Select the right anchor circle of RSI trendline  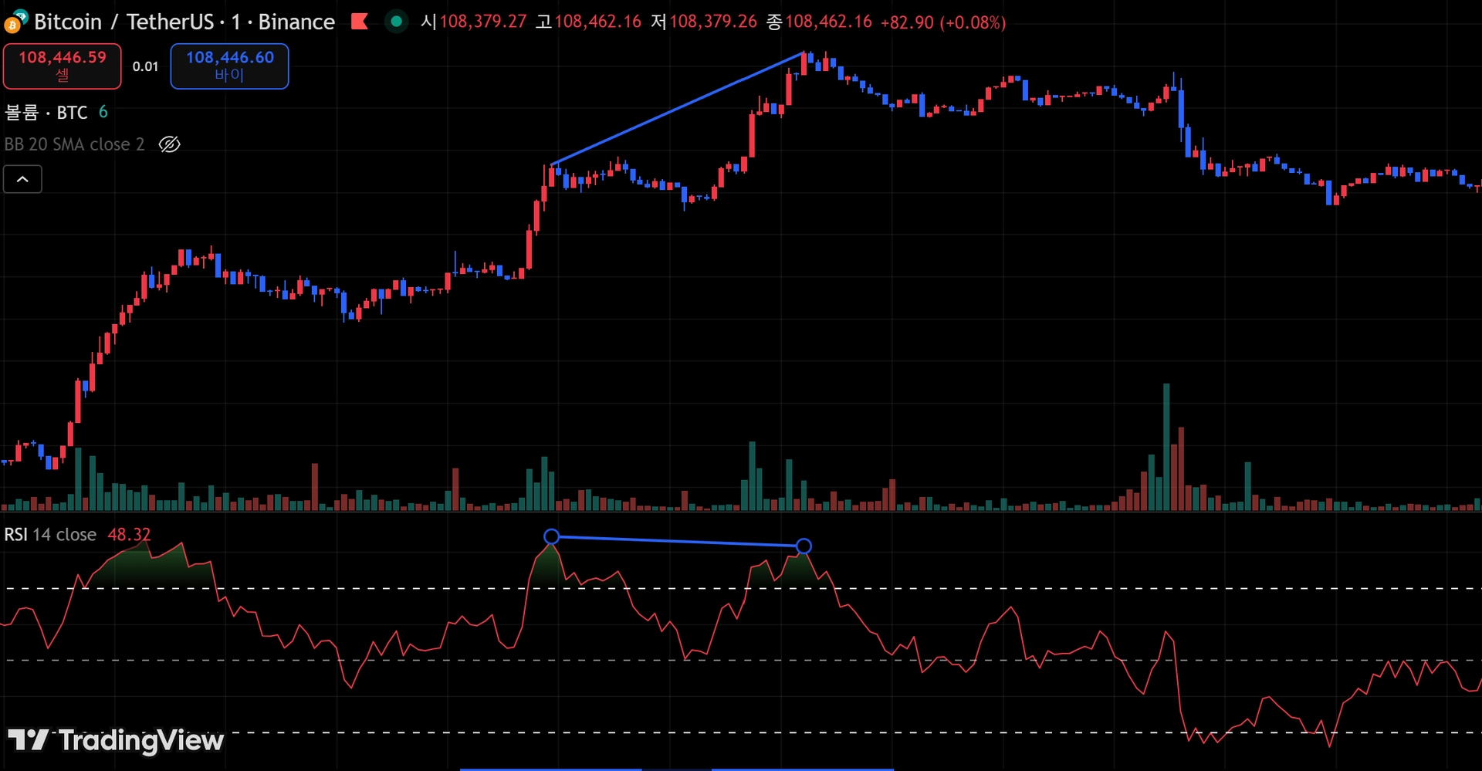point(804,546)
